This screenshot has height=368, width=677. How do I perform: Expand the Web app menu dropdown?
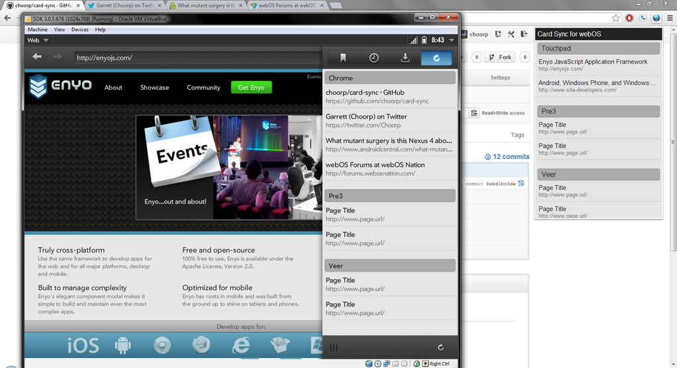(x=38, y=40)
